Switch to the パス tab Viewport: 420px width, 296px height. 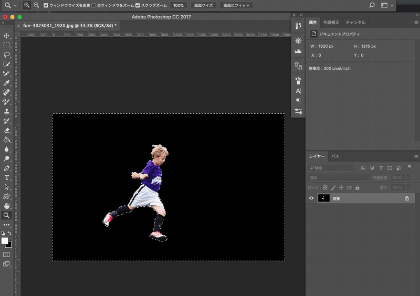[x=335, y=156]
